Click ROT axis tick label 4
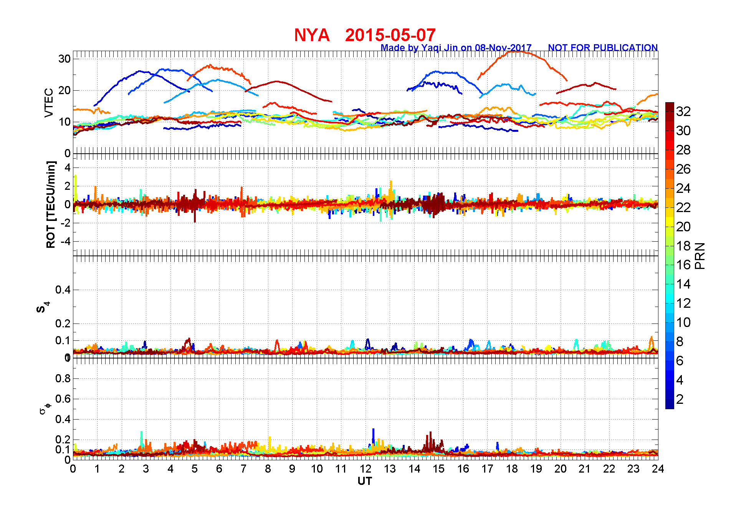Image resolution: width=731 pixels, height=511 pixels. pyautogui.click(x=68, y=168)
